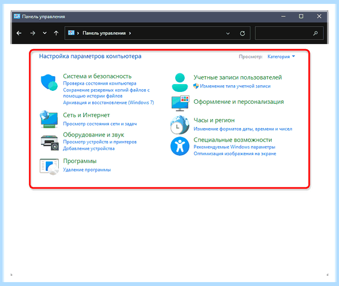Viewport: 339px width, 286px height.
Task: Expand chevron after Панель управления in address bar
Action: click(130, 33)
